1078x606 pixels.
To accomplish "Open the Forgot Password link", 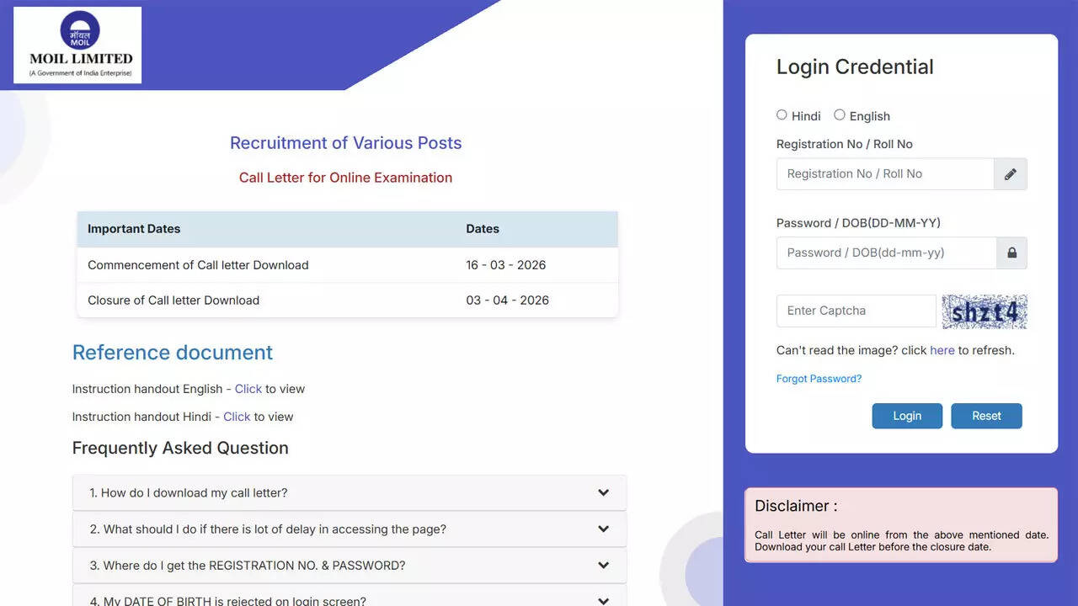I will [819, 379].
